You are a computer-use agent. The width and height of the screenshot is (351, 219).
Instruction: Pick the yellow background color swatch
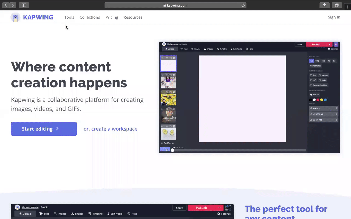(322, 100)
